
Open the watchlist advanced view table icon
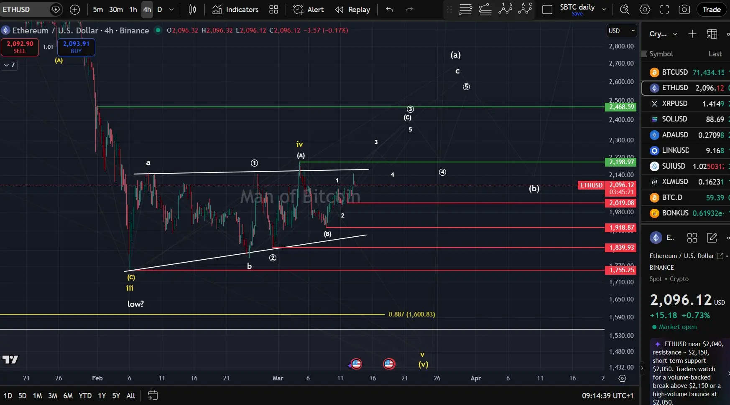pyautogui.click(x=712, y=34)
